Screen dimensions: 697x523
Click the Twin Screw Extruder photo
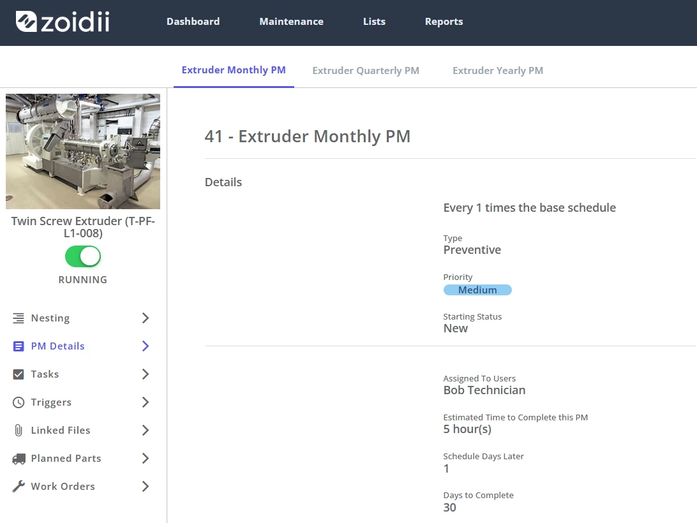83,151
